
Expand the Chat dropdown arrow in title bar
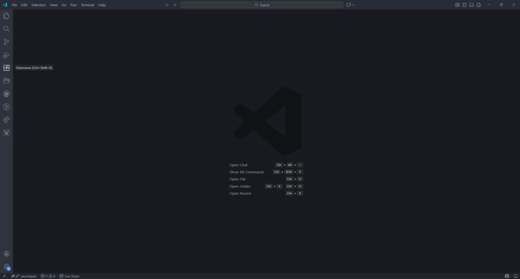353,5
